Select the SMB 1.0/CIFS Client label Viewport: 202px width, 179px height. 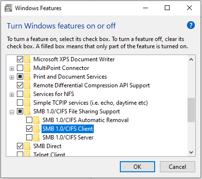[x=68, y=129]
